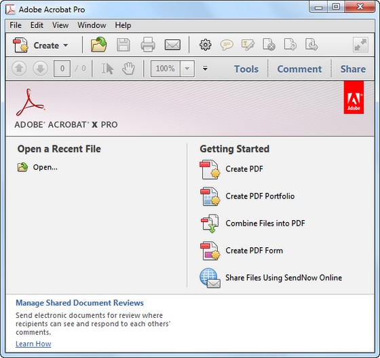Viewport: 380px width, 358px height.
Task: Minimize the Adobe Acrobat Pro window
Action: (x=318, y=7)
